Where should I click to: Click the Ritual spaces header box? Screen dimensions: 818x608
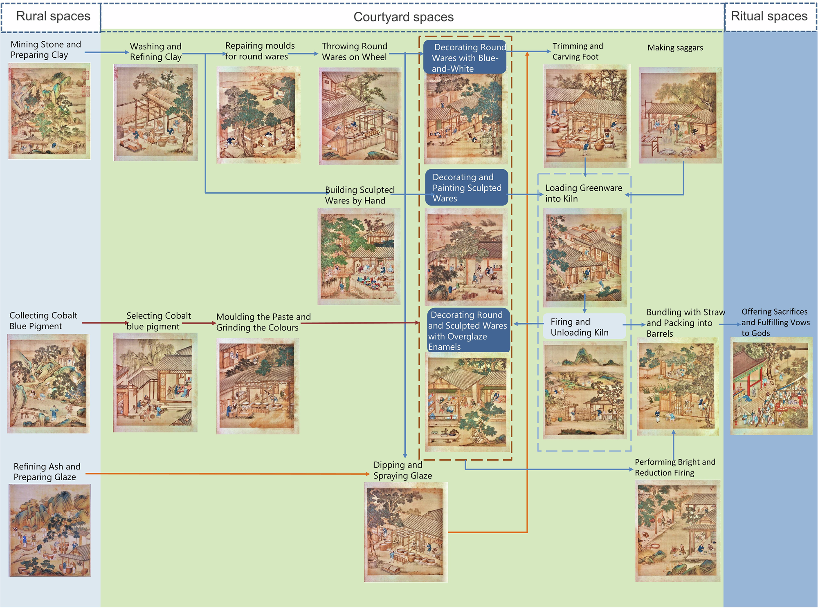tap(770, 17)
